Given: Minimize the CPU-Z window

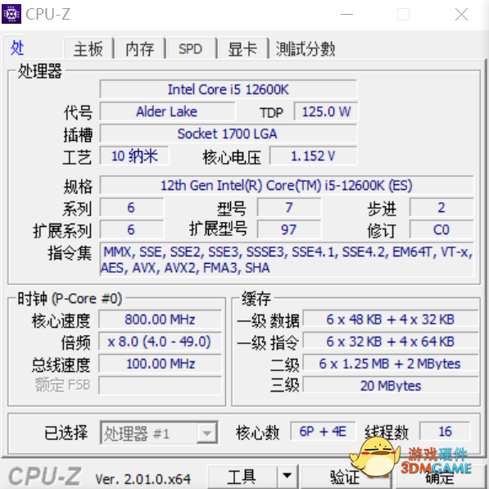Looking at the screenshot, I should (x=346, y=15).
